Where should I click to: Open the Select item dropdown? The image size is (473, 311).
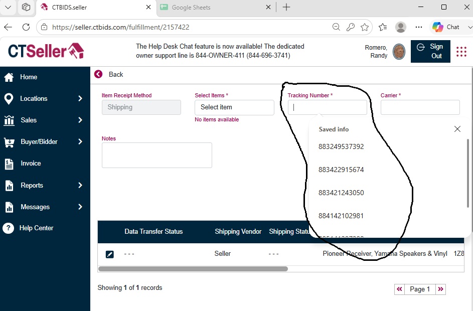pyautogui.click(x=234, y=107)
